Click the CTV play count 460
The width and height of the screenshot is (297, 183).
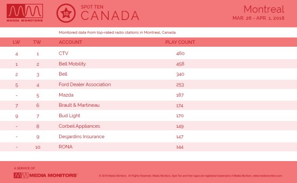(180, 53)
